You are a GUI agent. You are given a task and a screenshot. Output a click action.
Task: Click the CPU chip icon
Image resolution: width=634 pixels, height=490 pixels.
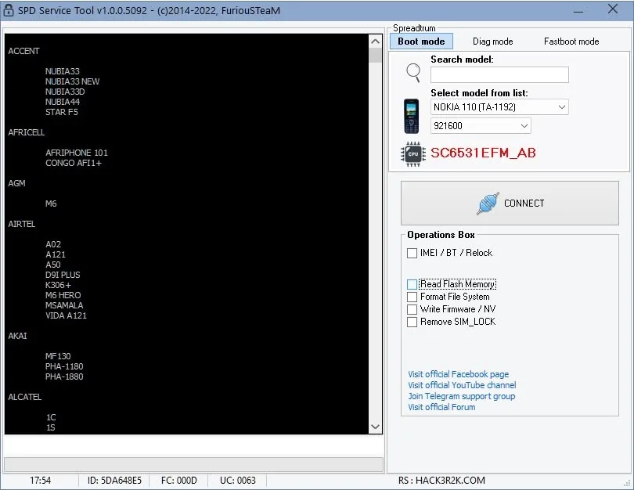point(412,154)
